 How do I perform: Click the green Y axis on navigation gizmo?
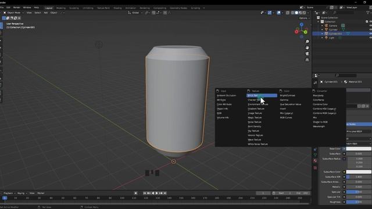pyautogui.click(x=306, y=32)
